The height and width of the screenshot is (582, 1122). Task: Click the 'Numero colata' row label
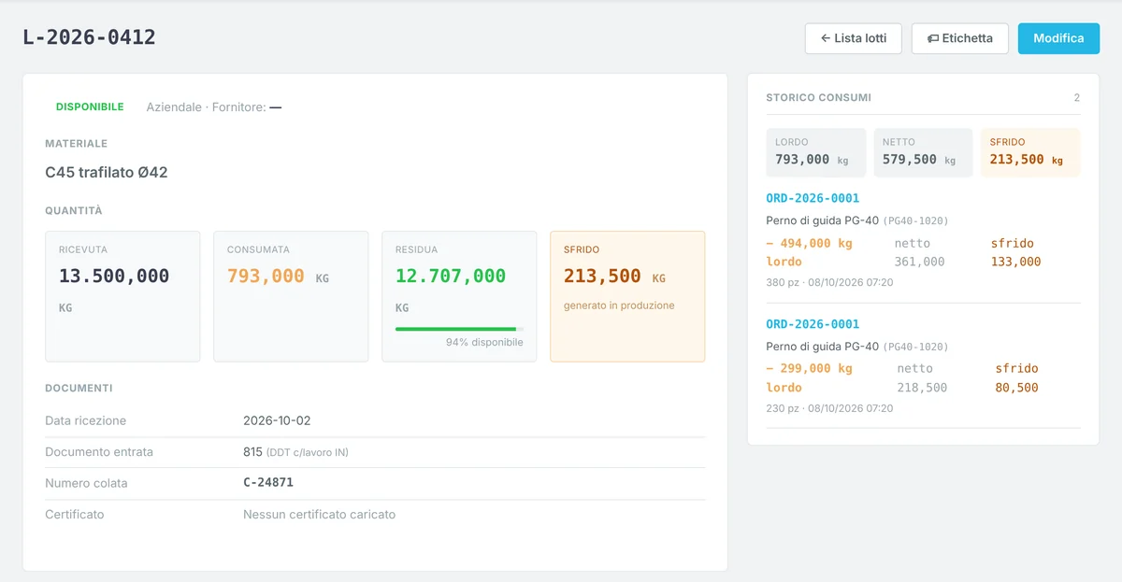coord(86,483)
